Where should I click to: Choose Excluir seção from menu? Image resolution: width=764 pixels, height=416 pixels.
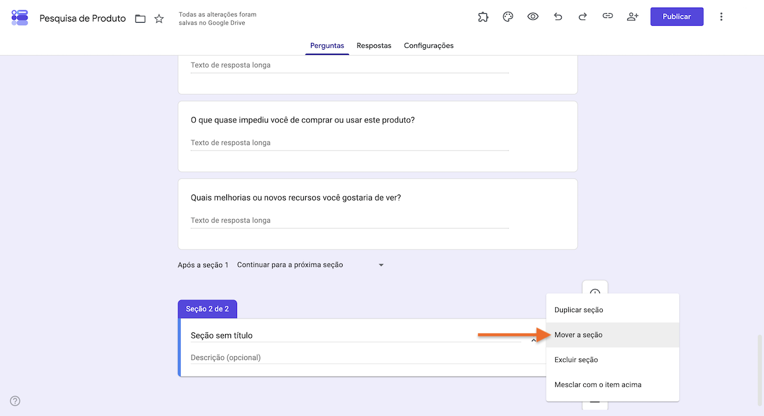(x=612, y=360)
